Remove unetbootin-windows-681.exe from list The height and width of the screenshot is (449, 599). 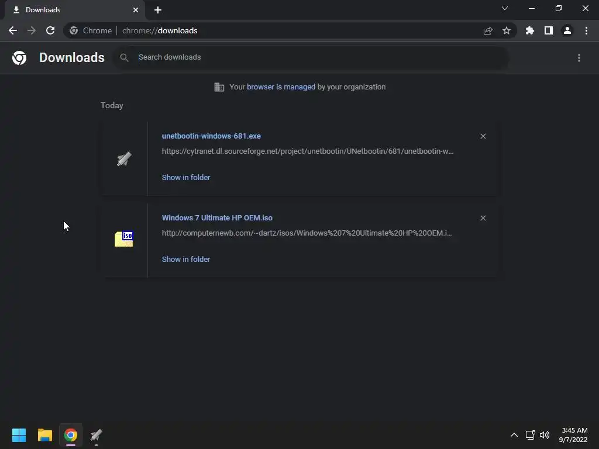483,136
